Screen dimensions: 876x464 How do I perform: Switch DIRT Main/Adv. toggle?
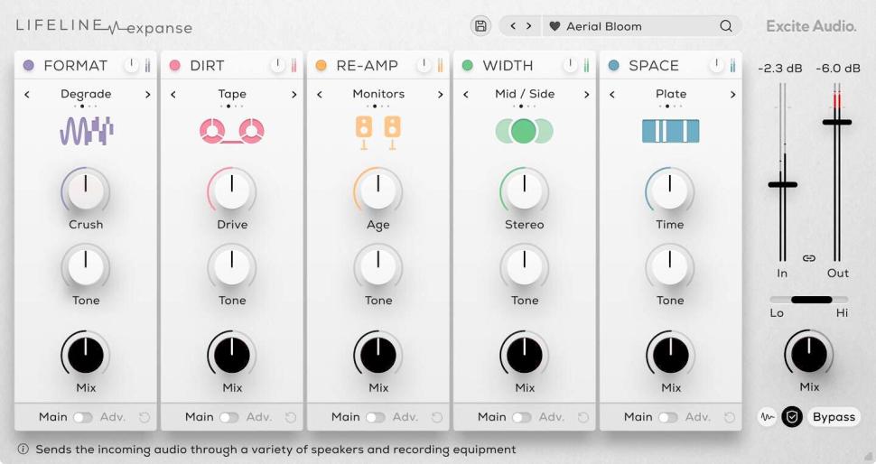click(229, 417)
